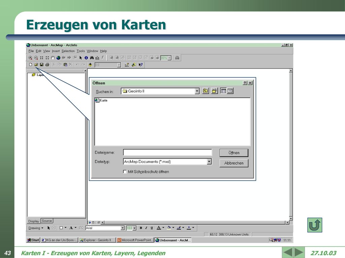
Task: Click the Open file folder icon
Action: (x=36, y=64)
